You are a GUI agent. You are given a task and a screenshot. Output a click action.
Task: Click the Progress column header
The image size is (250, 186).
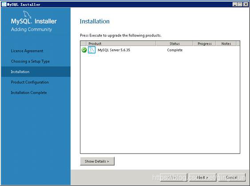pos(205,44)
